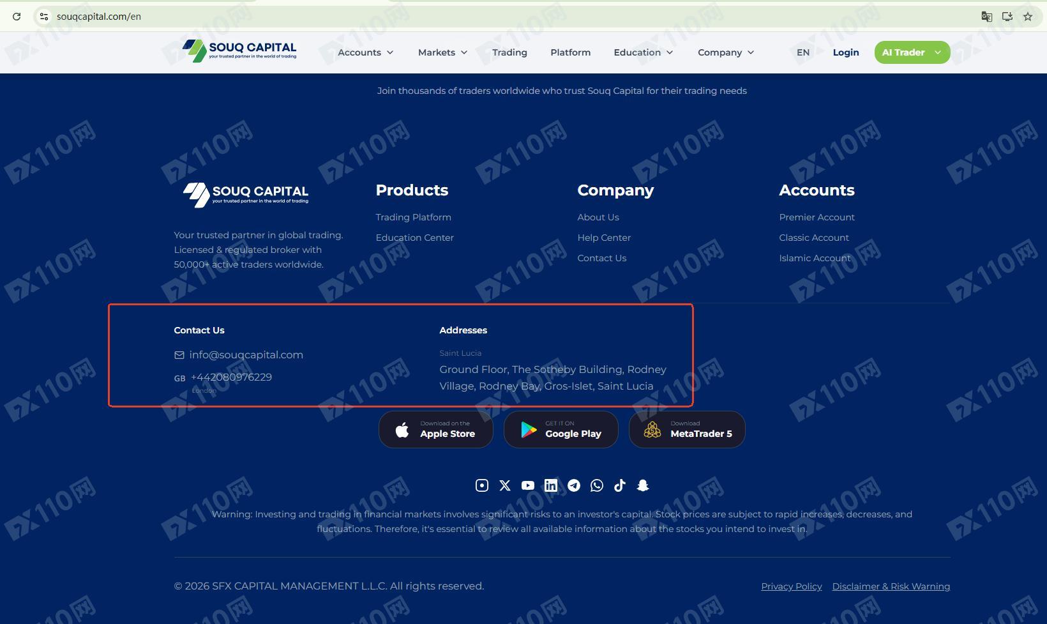Open the TikTok icon

(x=620, y=485)
